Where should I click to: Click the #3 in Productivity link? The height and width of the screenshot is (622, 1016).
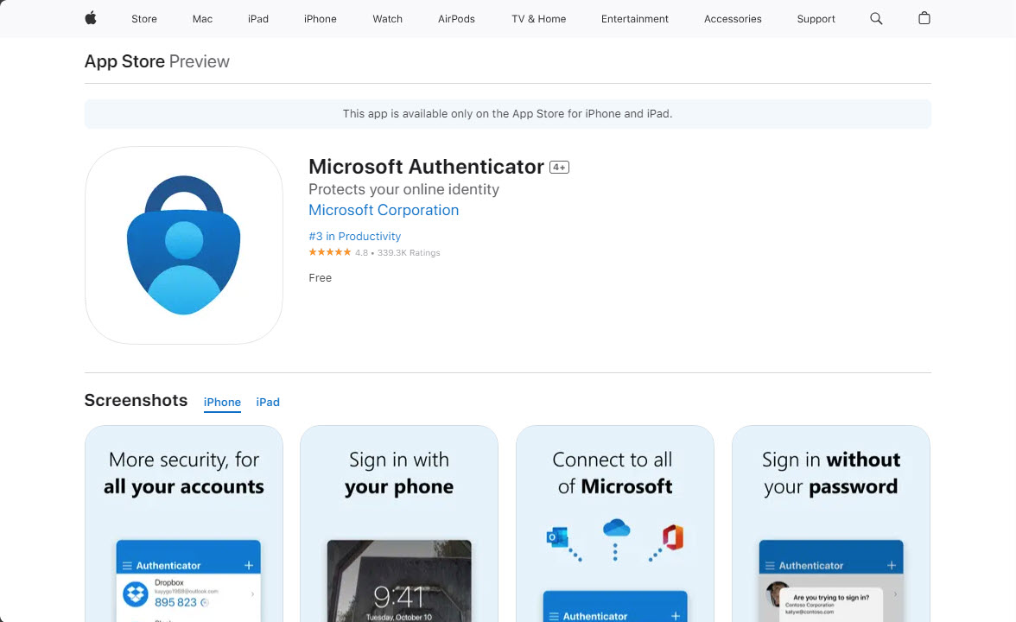(354, 236)
